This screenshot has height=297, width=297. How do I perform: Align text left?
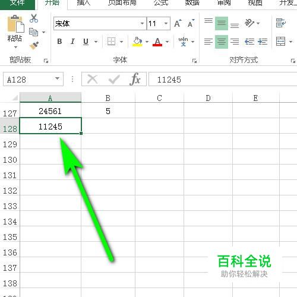208,42
